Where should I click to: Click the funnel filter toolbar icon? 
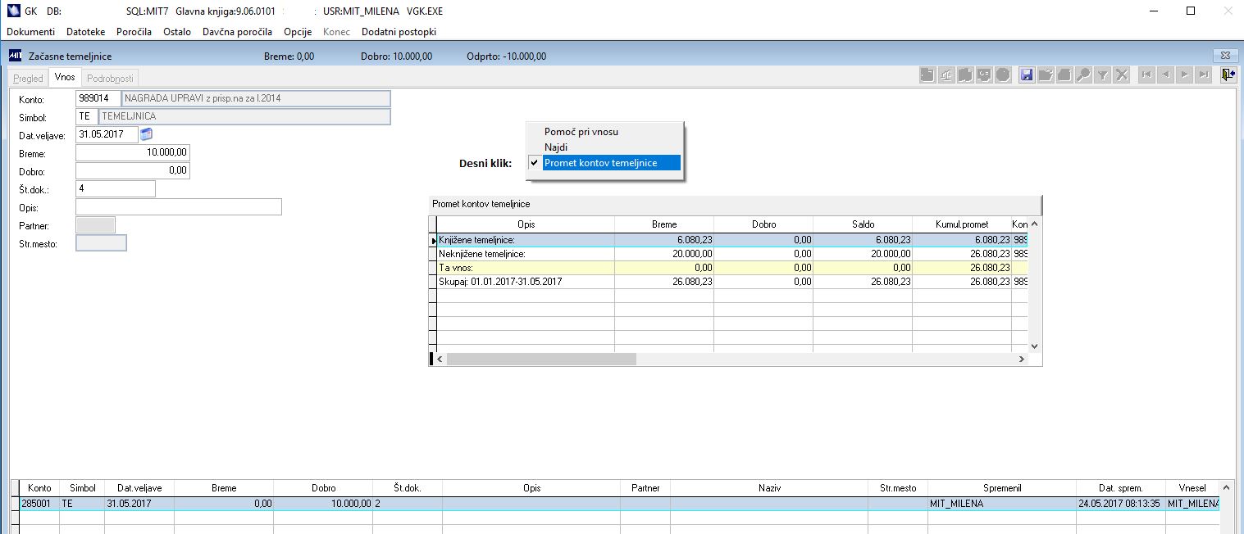(1103, 75)
